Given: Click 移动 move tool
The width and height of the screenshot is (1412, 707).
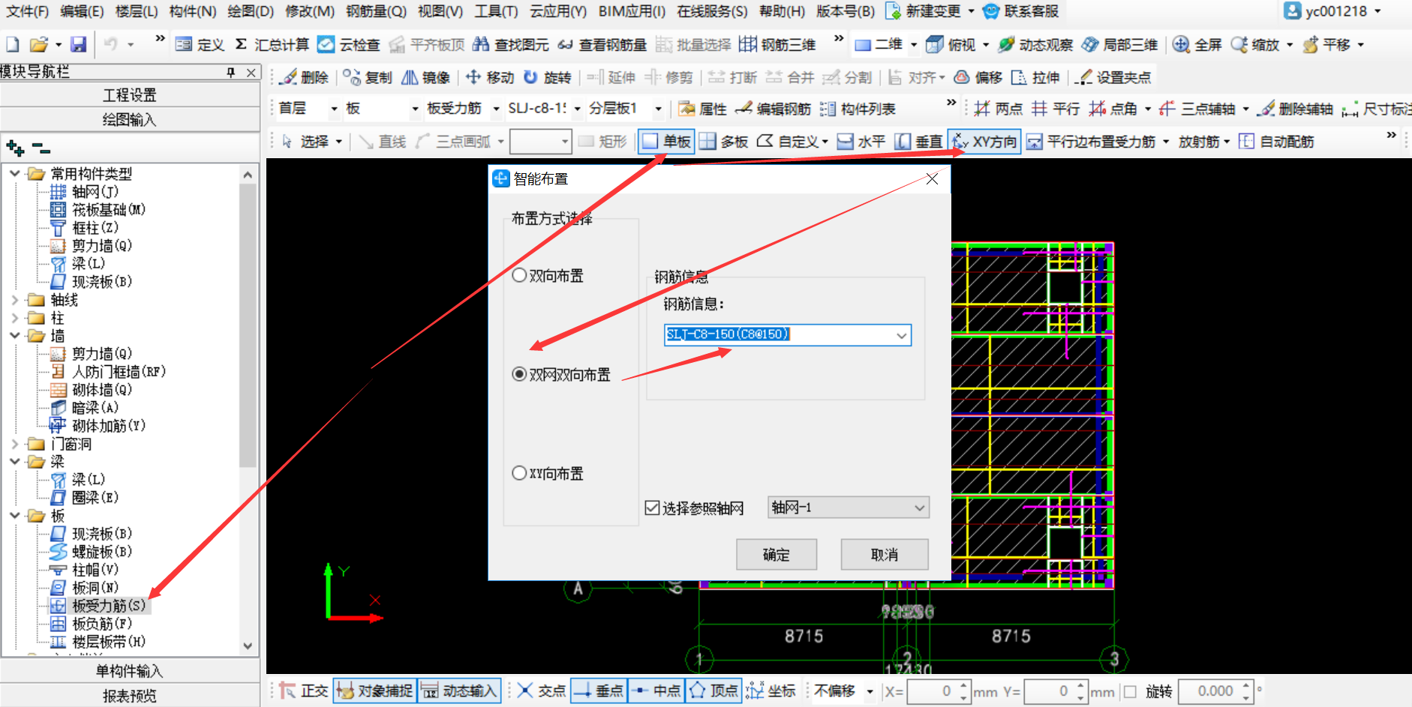Looking at the screenshot, I should pyautogui.click(x=489, y=77).
